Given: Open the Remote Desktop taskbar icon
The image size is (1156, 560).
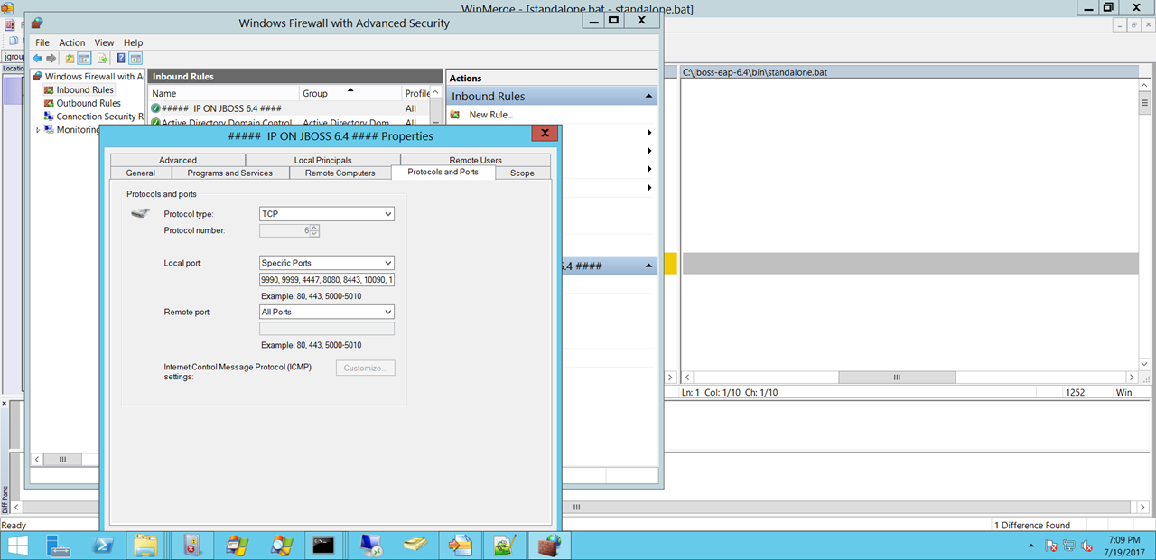Looking at the screenshot, I should point(369,546).
